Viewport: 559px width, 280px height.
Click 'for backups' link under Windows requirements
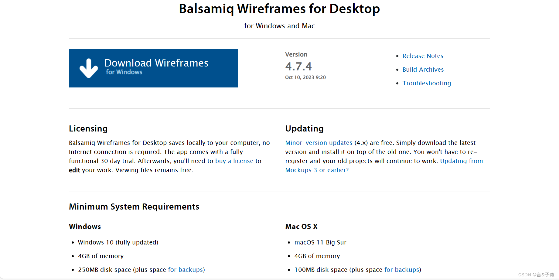click(186, 270)
